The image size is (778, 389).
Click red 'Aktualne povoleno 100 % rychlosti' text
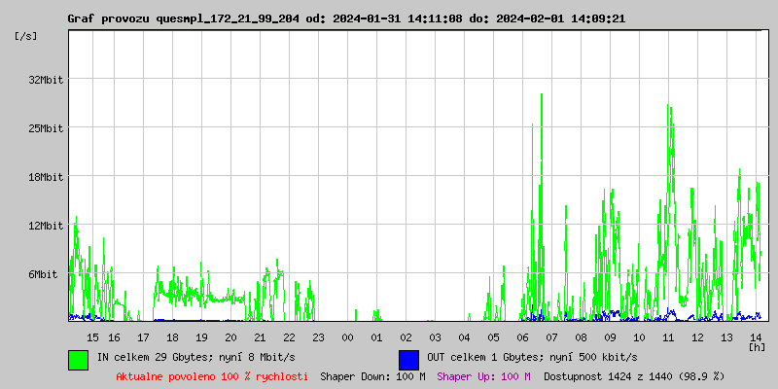[212, 376]
